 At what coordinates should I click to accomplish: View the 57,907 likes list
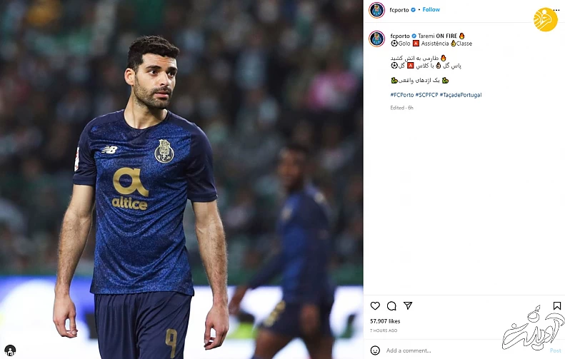pyautogui.click(x=385, y=321)
